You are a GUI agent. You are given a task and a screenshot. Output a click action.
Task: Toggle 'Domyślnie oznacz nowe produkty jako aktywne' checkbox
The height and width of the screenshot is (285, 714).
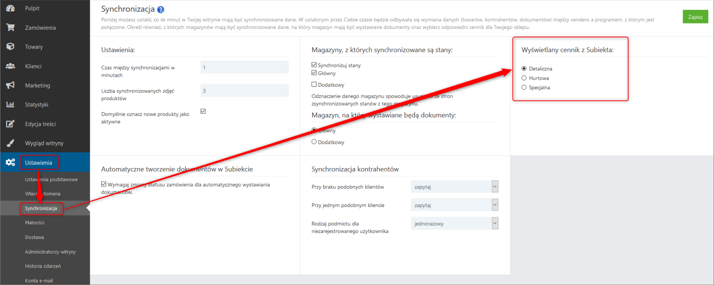coord(203,111)
